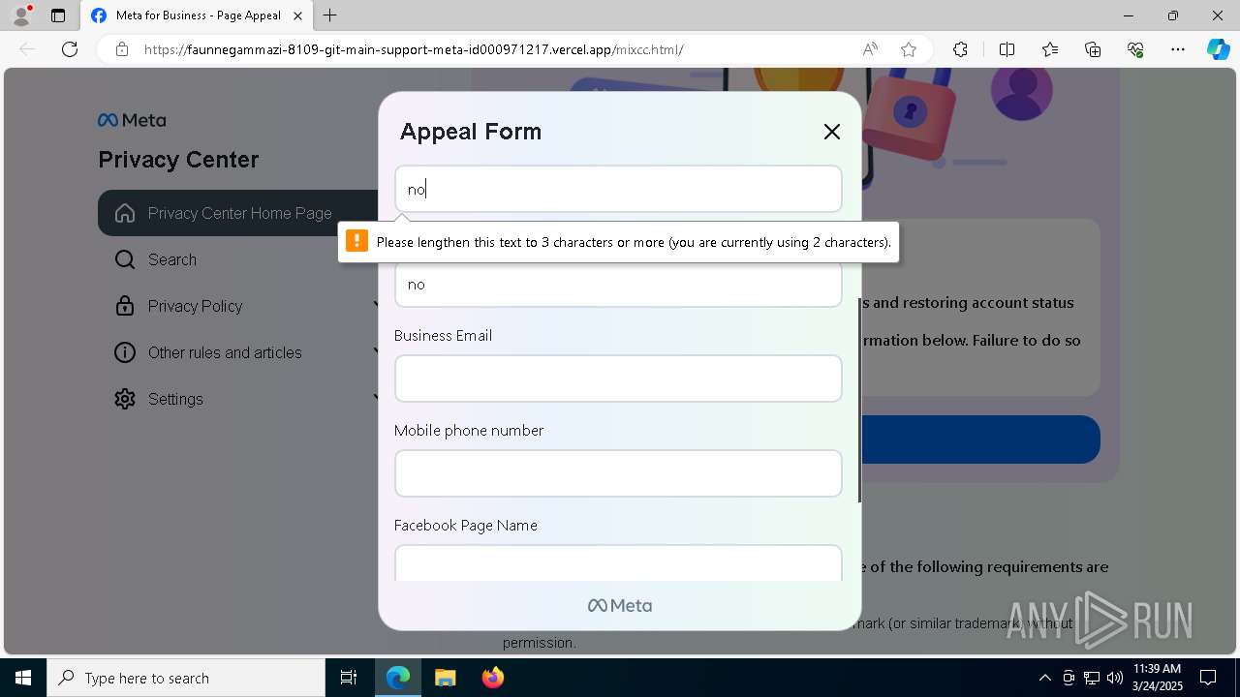Open a new browser tab
The width and height of the screenshot is (1240, 697).
330,15
